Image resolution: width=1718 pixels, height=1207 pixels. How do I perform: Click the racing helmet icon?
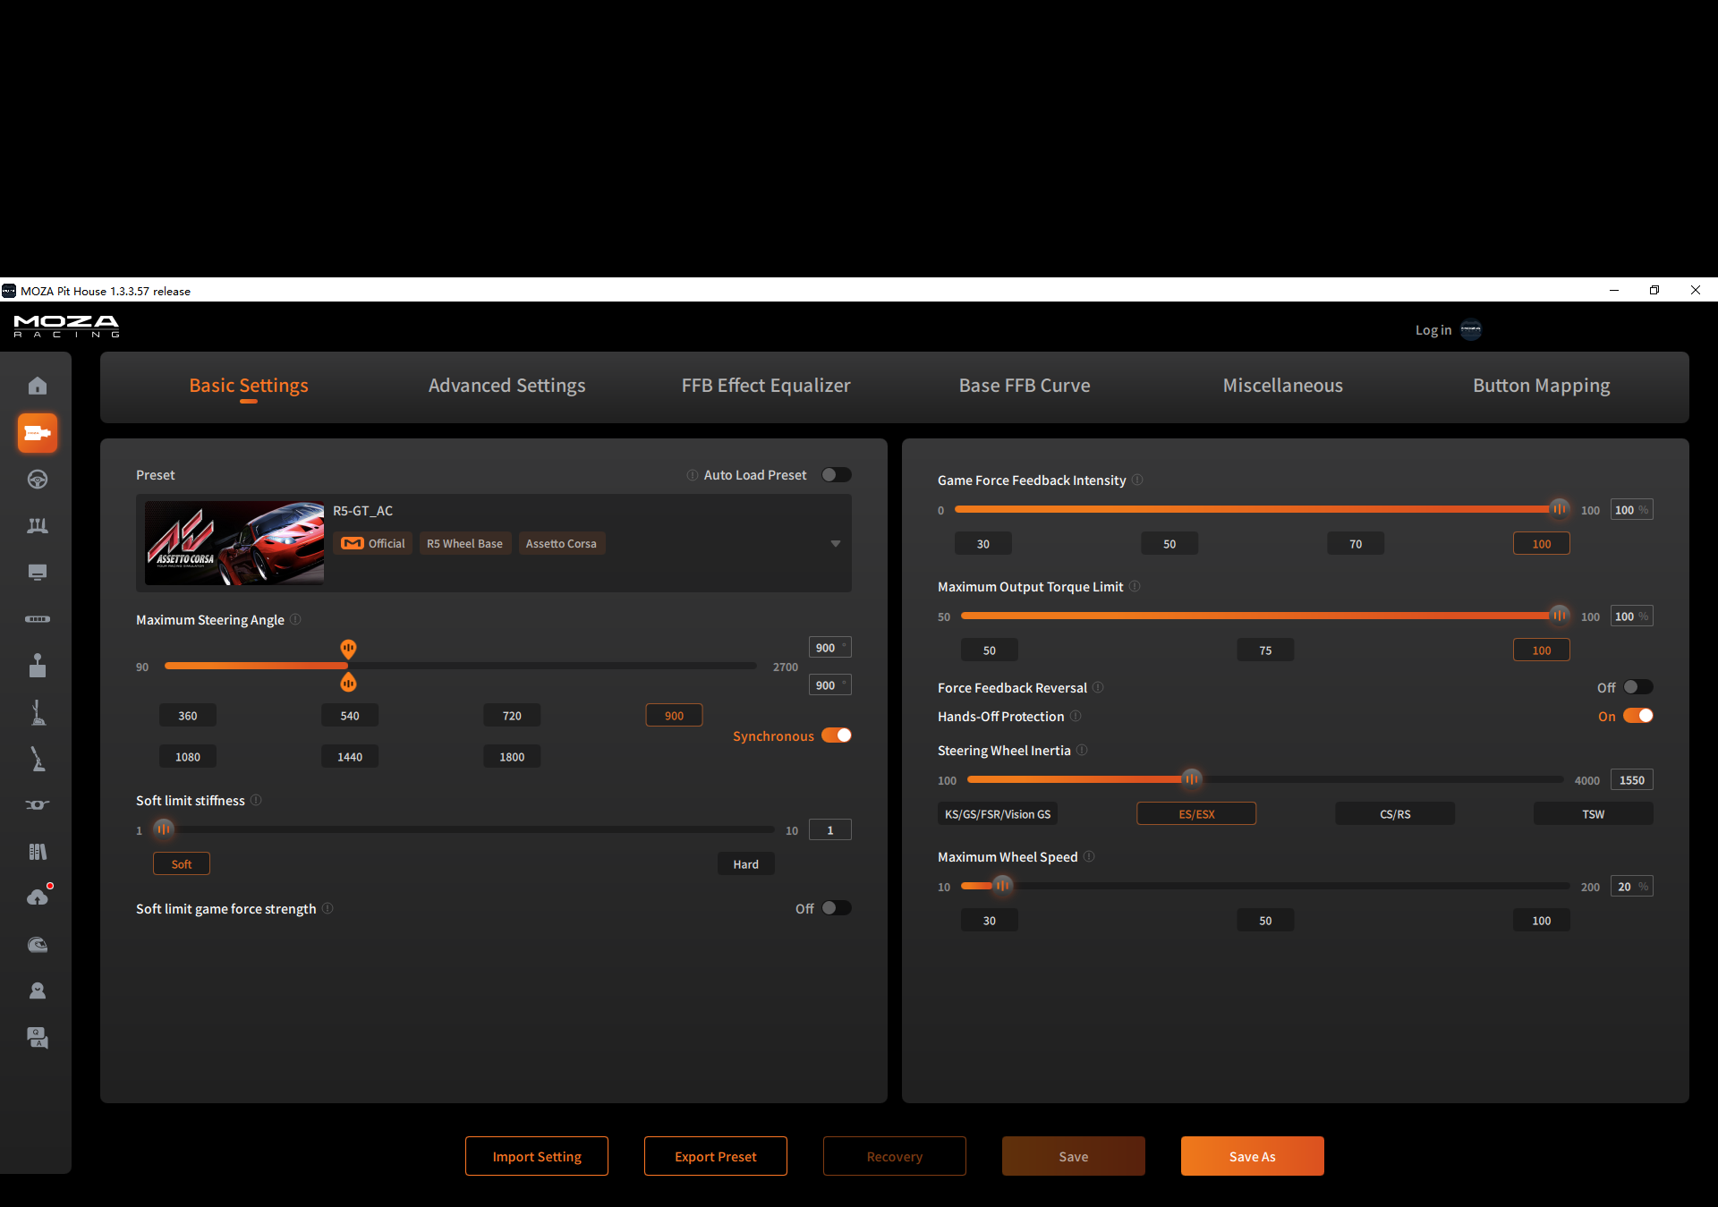click(x=38, y=945)
